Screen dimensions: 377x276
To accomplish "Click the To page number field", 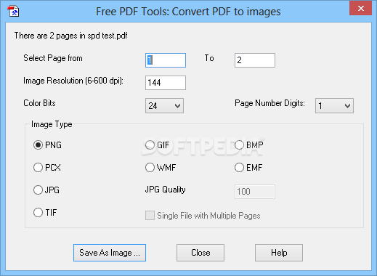I will click(x=255, y=60).
